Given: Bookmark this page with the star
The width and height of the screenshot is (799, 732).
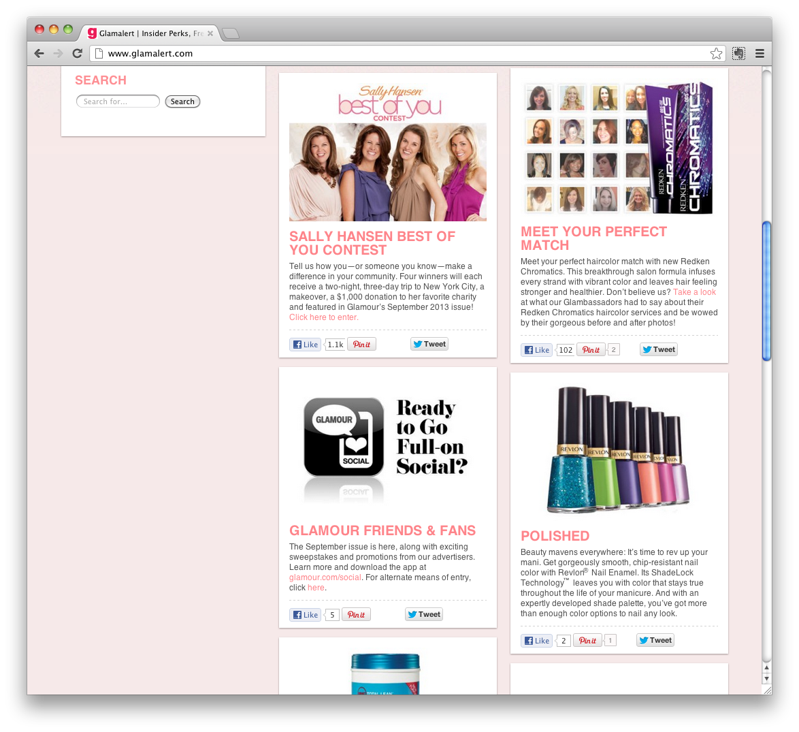Looking at the screenshot, I should [716, 54].
